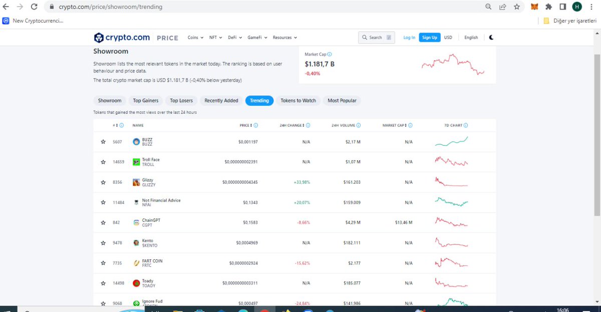Expand the Resources dropdown
601x312 pixels.
coord(285,38)
